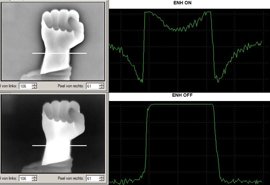The image size is (270, 185).
Task: Decrease top panel 'von links' value using down arrow
Action: [34, 87]
